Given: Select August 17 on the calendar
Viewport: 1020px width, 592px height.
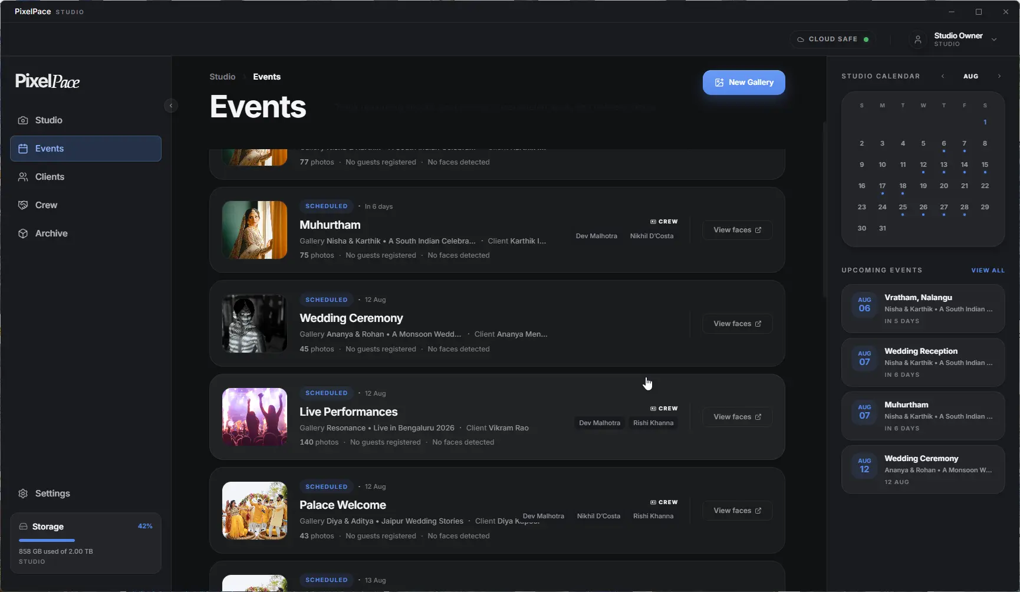Looking at the screenshot, I should (x=882, y=186).
